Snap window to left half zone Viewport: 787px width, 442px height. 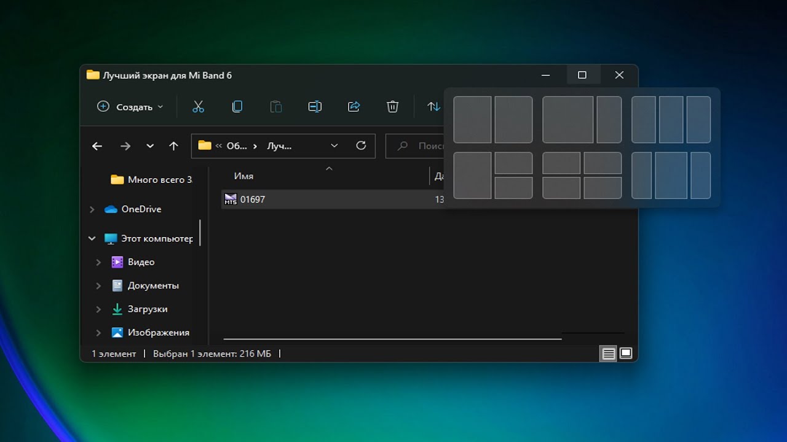[472, 120]
